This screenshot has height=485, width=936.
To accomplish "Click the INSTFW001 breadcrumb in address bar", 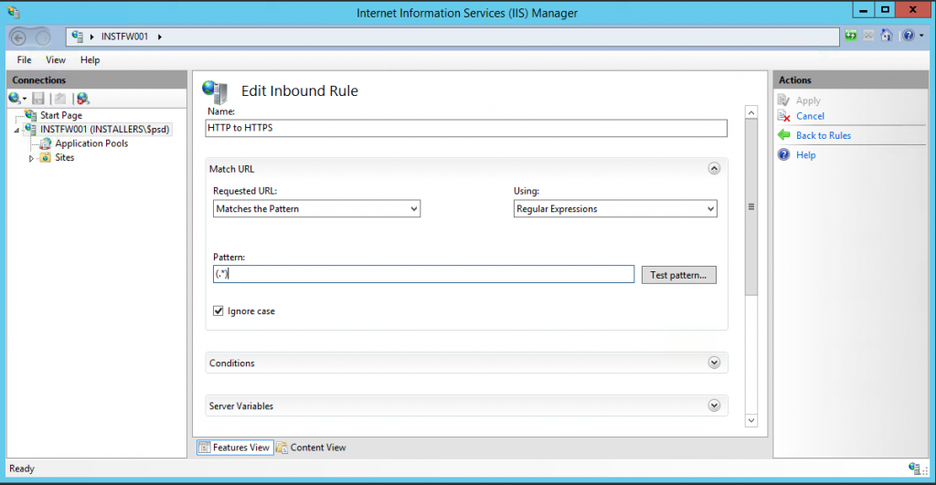I will [124, 37].
